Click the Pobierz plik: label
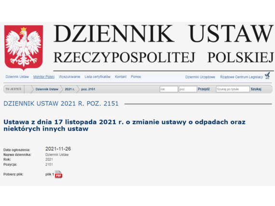This screenshot has height=206, width=275. coord(14,174)
